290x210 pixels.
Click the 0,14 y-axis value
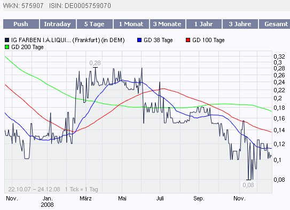pyautogui.click(x=279, y=130)
